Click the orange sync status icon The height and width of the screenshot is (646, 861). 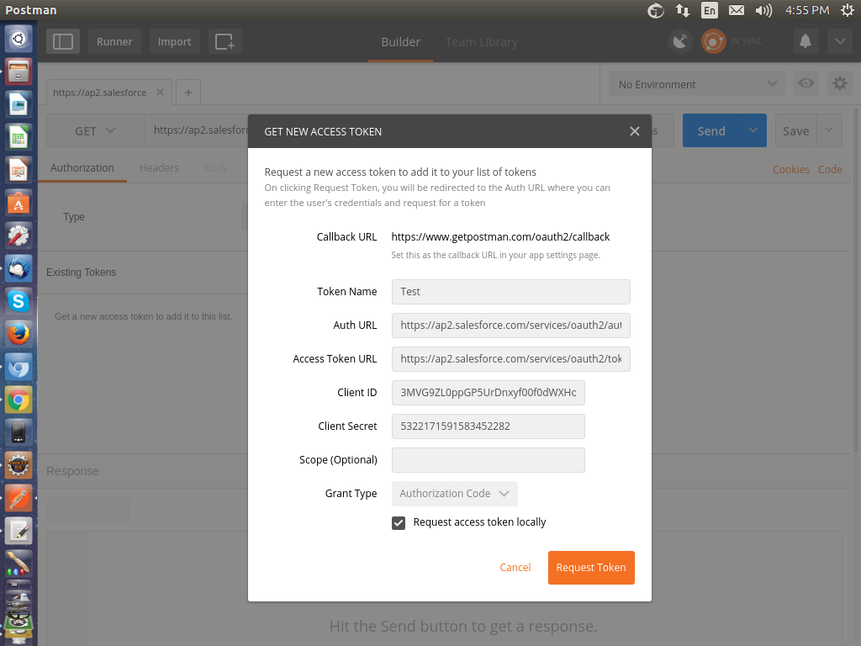(x=713, y=42)
